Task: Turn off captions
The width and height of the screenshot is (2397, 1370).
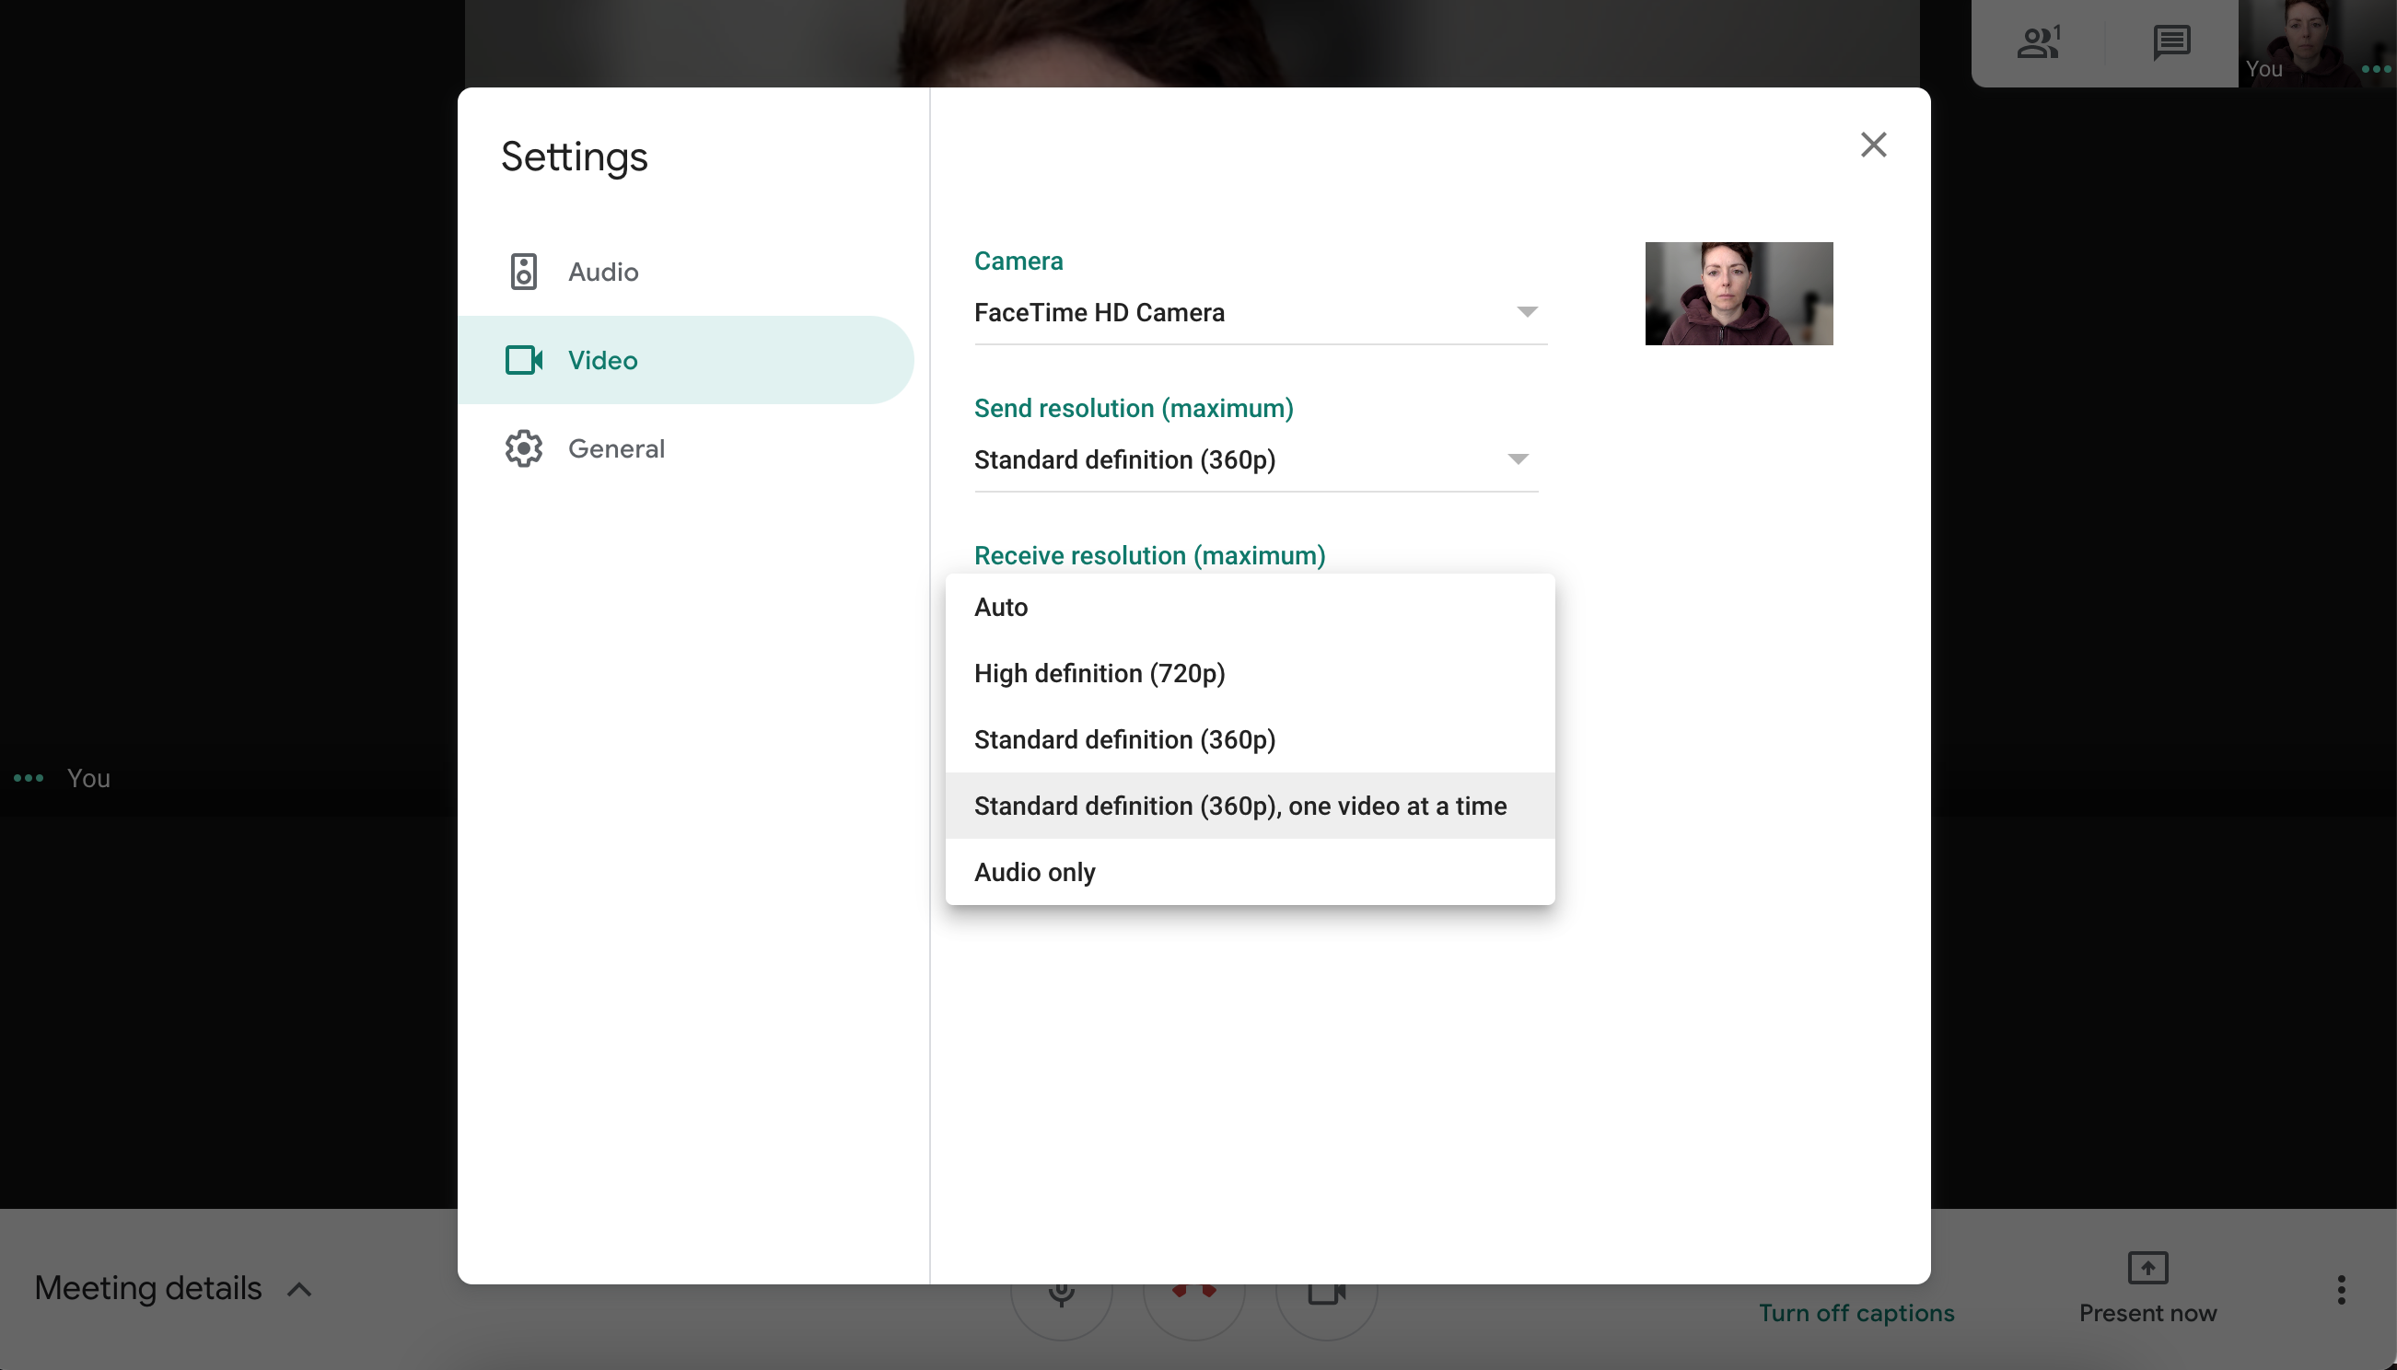Action: pyautogui.click(x=1856, y=1313)
